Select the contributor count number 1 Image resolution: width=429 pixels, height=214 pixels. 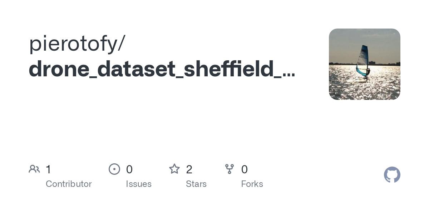click(49, 169)
